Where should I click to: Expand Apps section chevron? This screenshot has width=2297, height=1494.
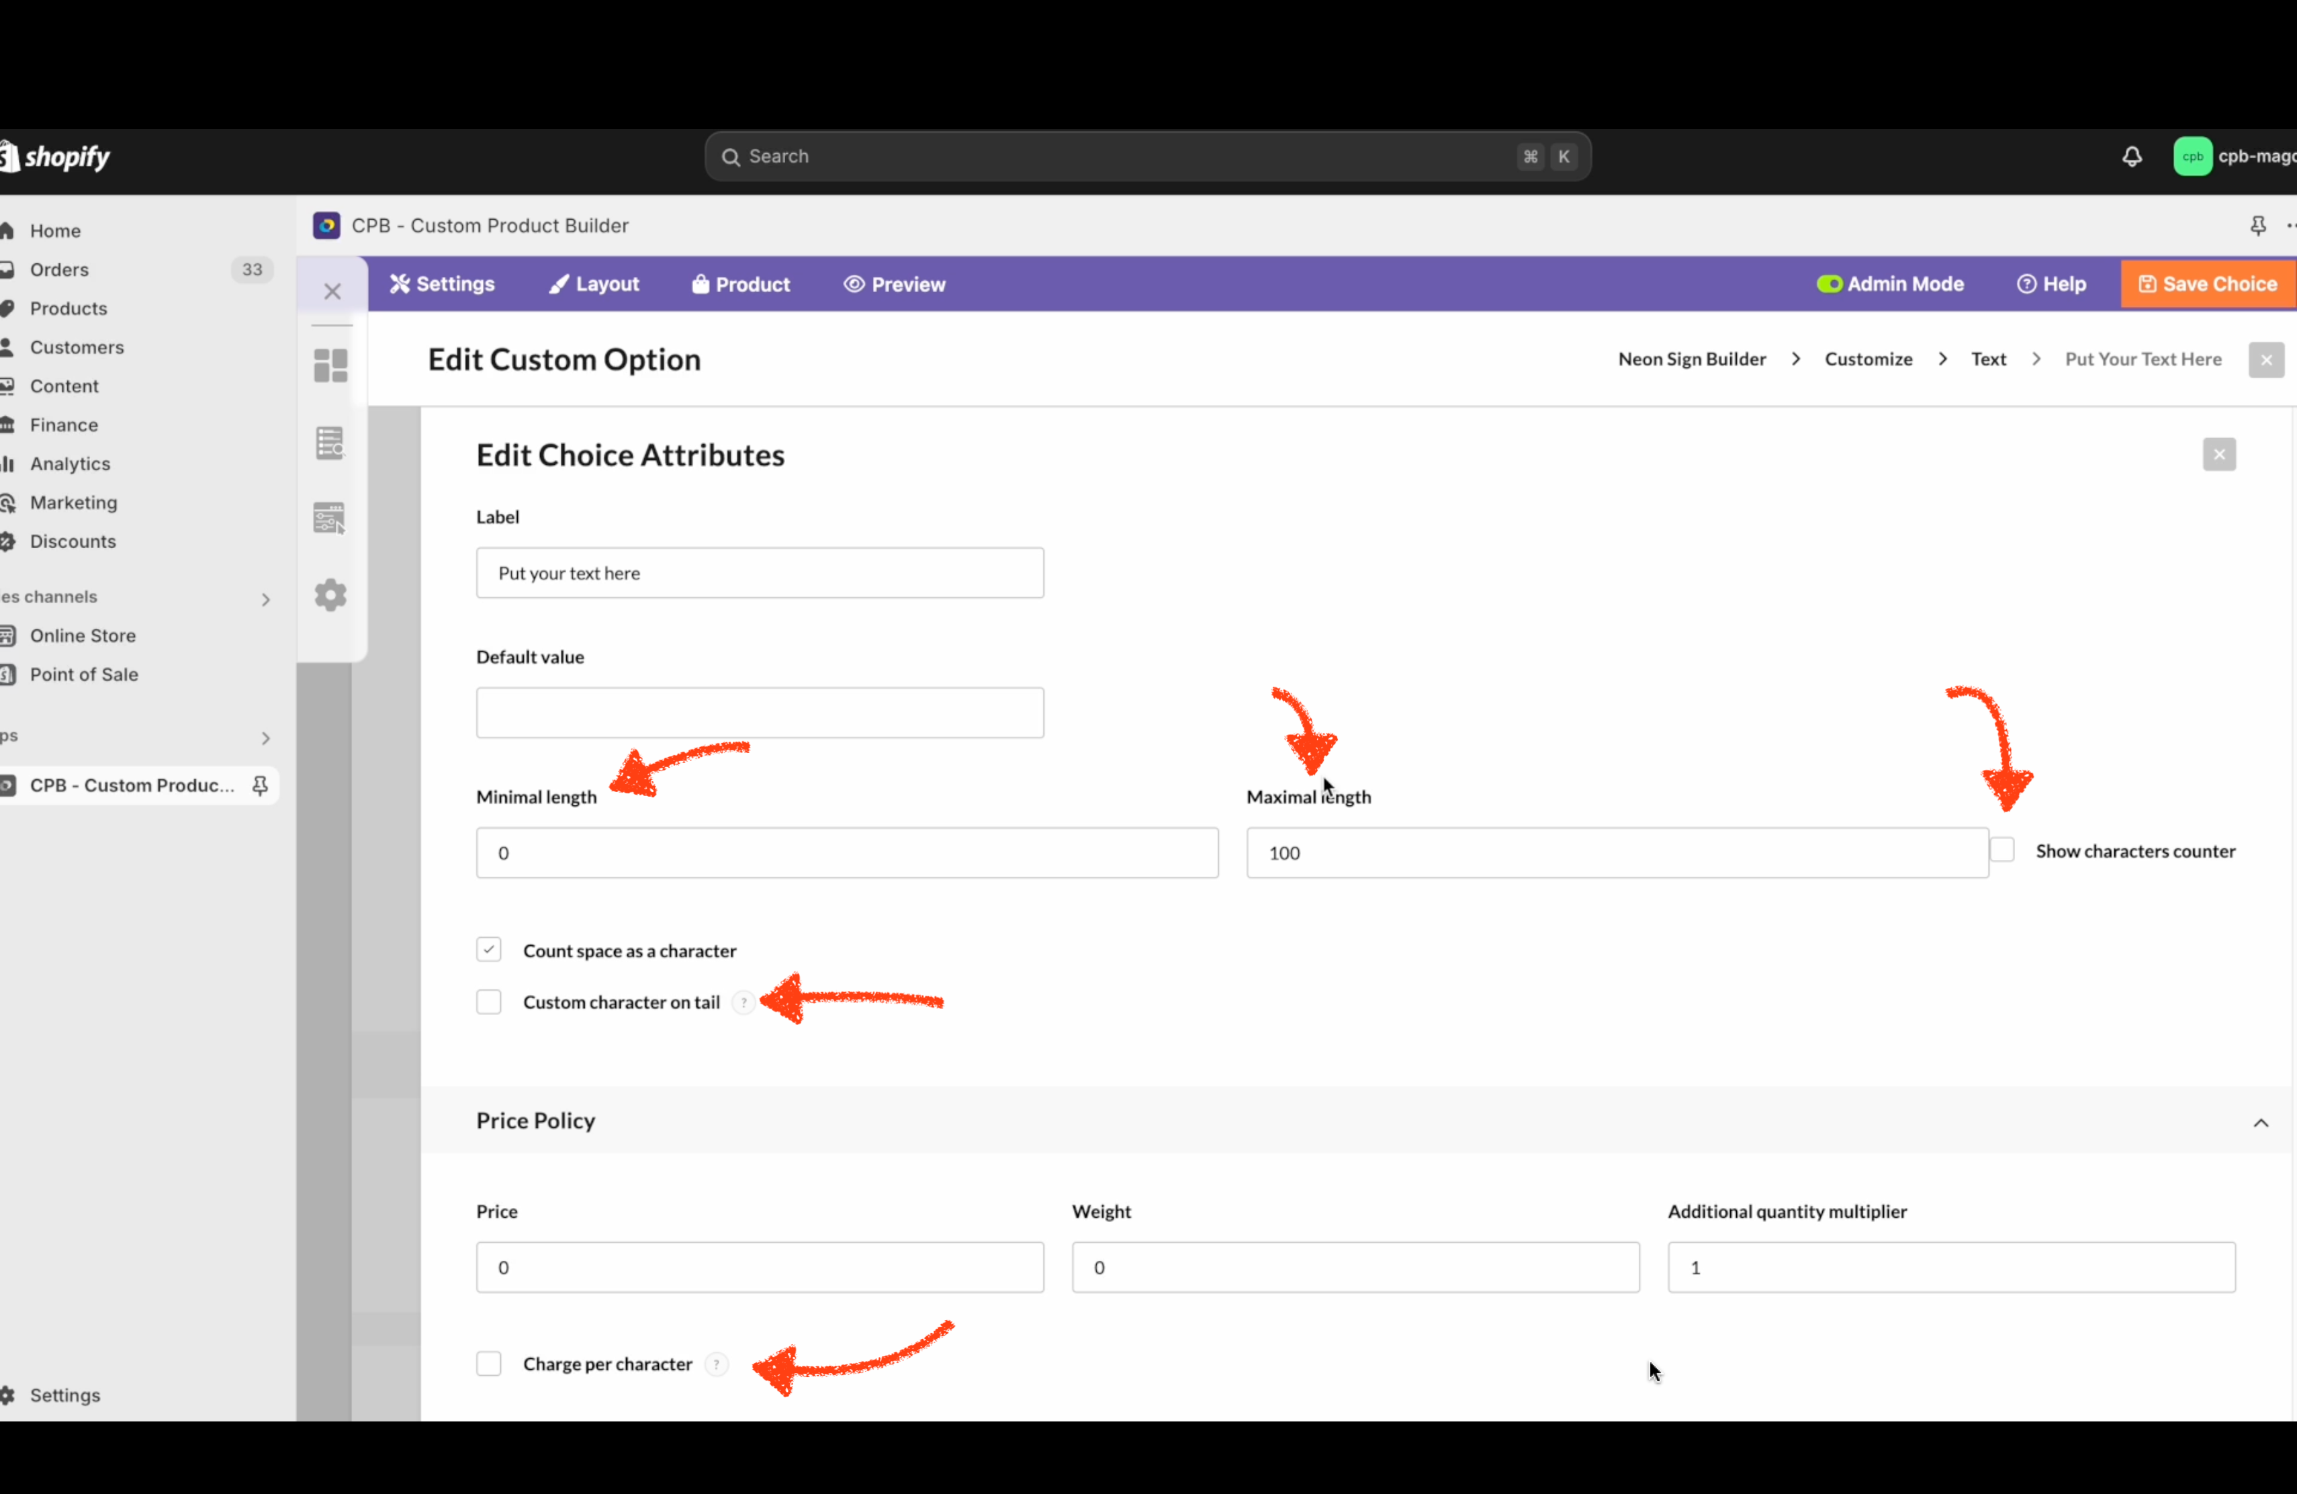click(265, 738)
